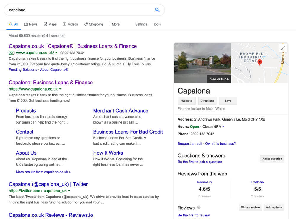Open About Capalona® ad sitelink

54,70
